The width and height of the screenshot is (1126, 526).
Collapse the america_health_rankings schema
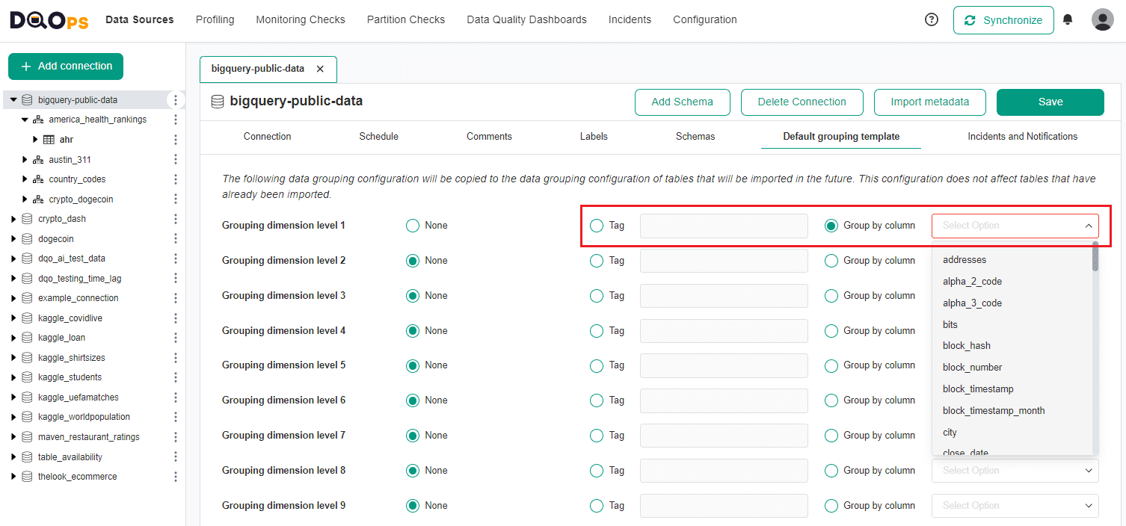click(25, 120)
